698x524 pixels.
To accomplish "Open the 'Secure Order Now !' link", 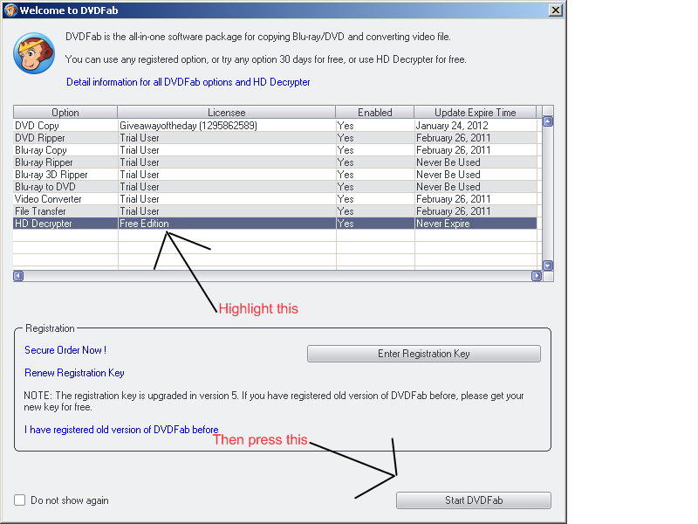I will click(x=65, y=350).
